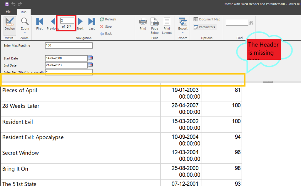Select the 'Resident Evil' title cell
This screenshot has width=301, height=186.
click(x=81, y=124)
